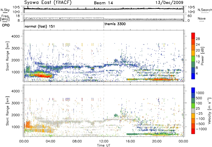The height and width of the screenshot is (147, 212).
Task: Click the "Slant Range [km]" label of the velocity panel
Action: (x=7, y=111)
